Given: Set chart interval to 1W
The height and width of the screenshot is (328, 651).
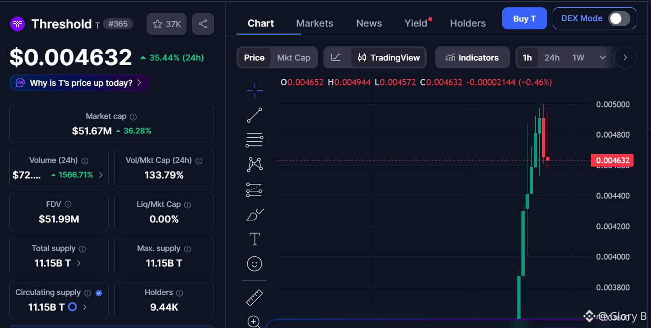Looking at the screenshot, I should [578, 57].
